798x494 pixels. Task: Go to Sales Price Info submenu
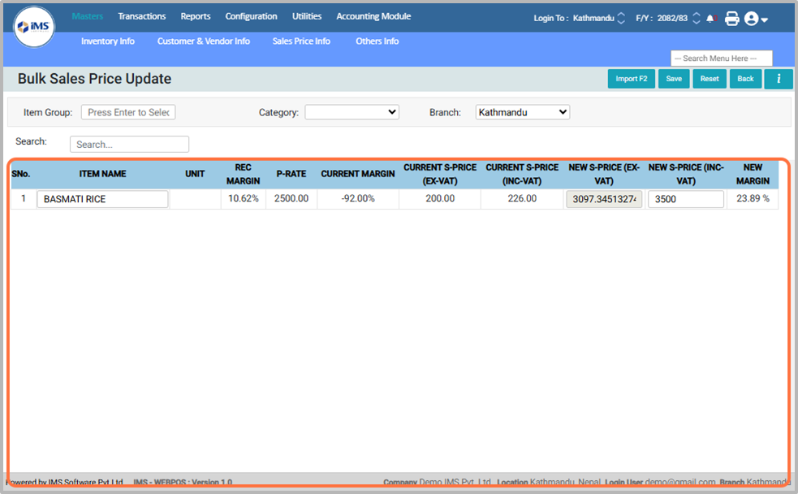tap(301, 41)
